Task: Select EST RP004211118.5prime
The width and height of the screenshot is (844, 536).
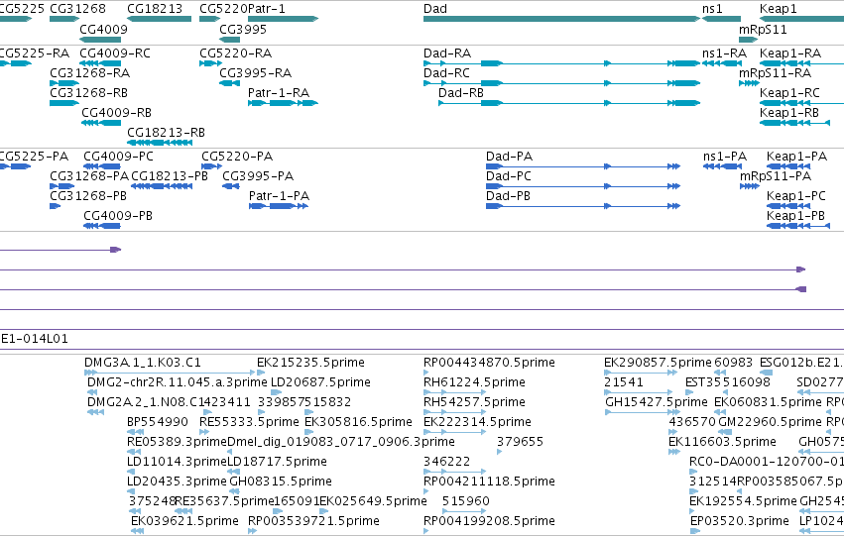Action: click(x=426, y=490)
